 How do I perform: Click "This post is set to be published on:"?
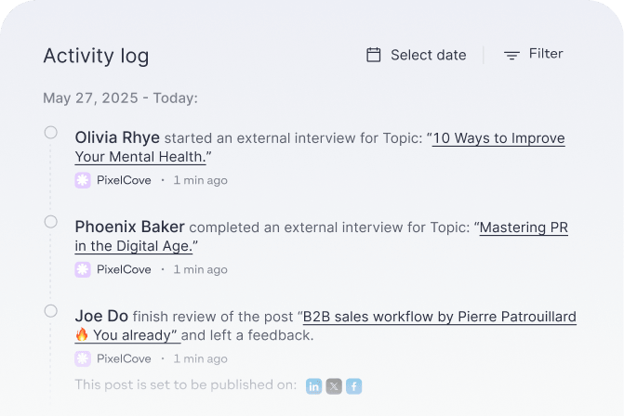point(186,385)
